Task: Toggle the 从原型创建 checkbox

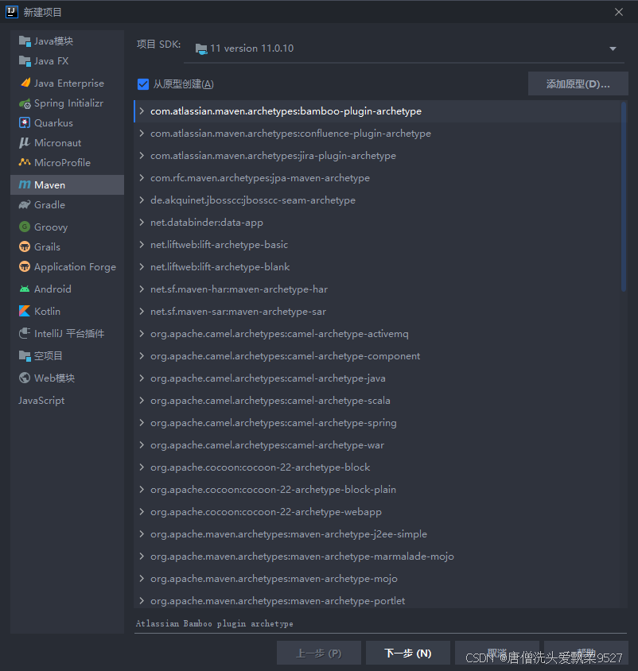Action: 143,84
